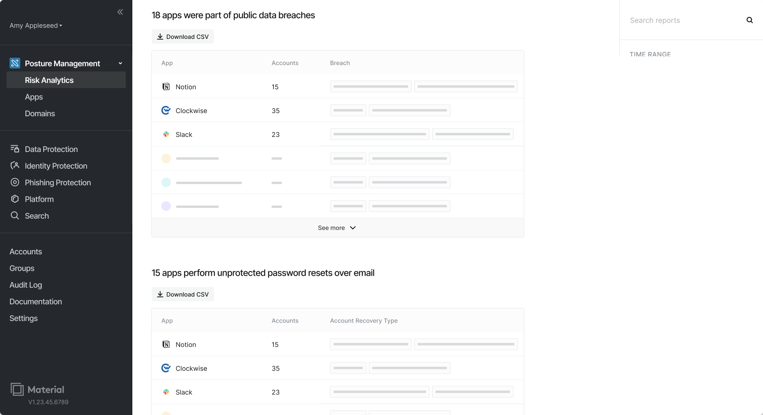Collapse the Posture Management section chevron
The image size is (763, 415).
[x=120, y=63]
